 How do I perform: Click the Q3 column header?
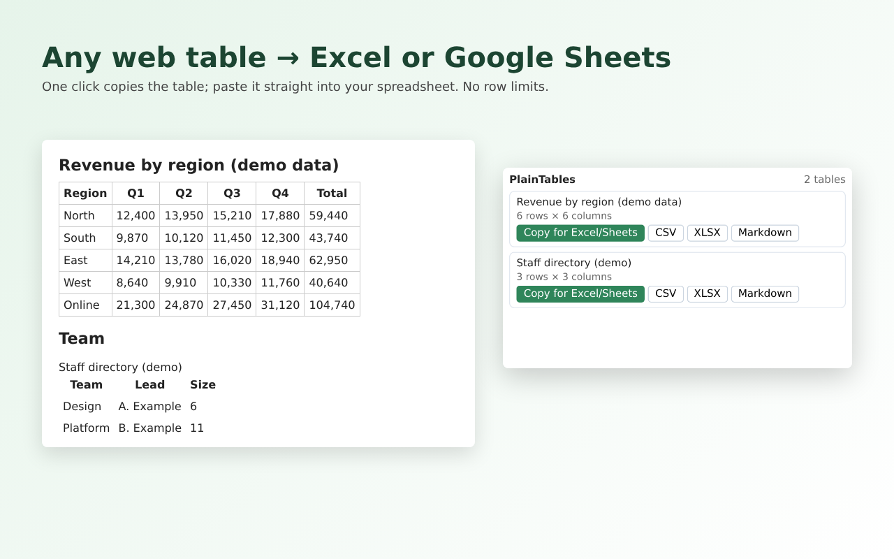tap(232, 194)
